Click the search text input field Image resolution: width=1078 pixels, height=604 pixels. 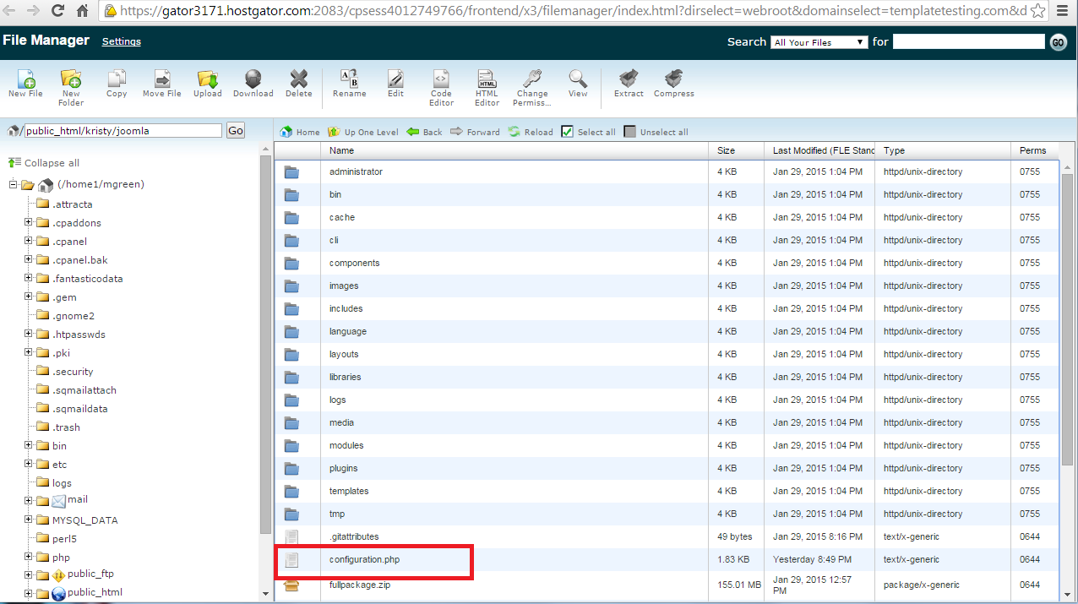coord(968,42)
